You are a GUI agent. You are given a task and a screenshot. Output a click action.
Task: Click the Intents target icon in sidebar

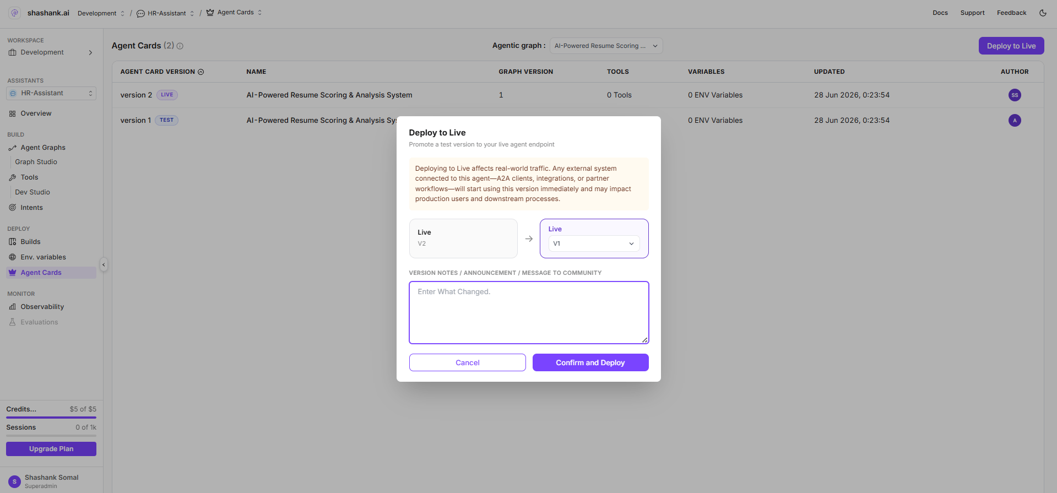[12, 208]
